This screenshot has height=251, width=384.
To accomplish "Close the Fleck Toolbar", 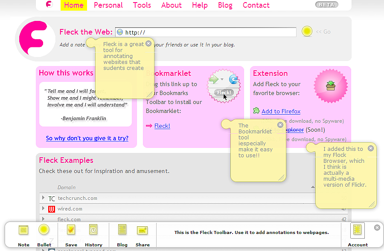I will coord(377,228).
